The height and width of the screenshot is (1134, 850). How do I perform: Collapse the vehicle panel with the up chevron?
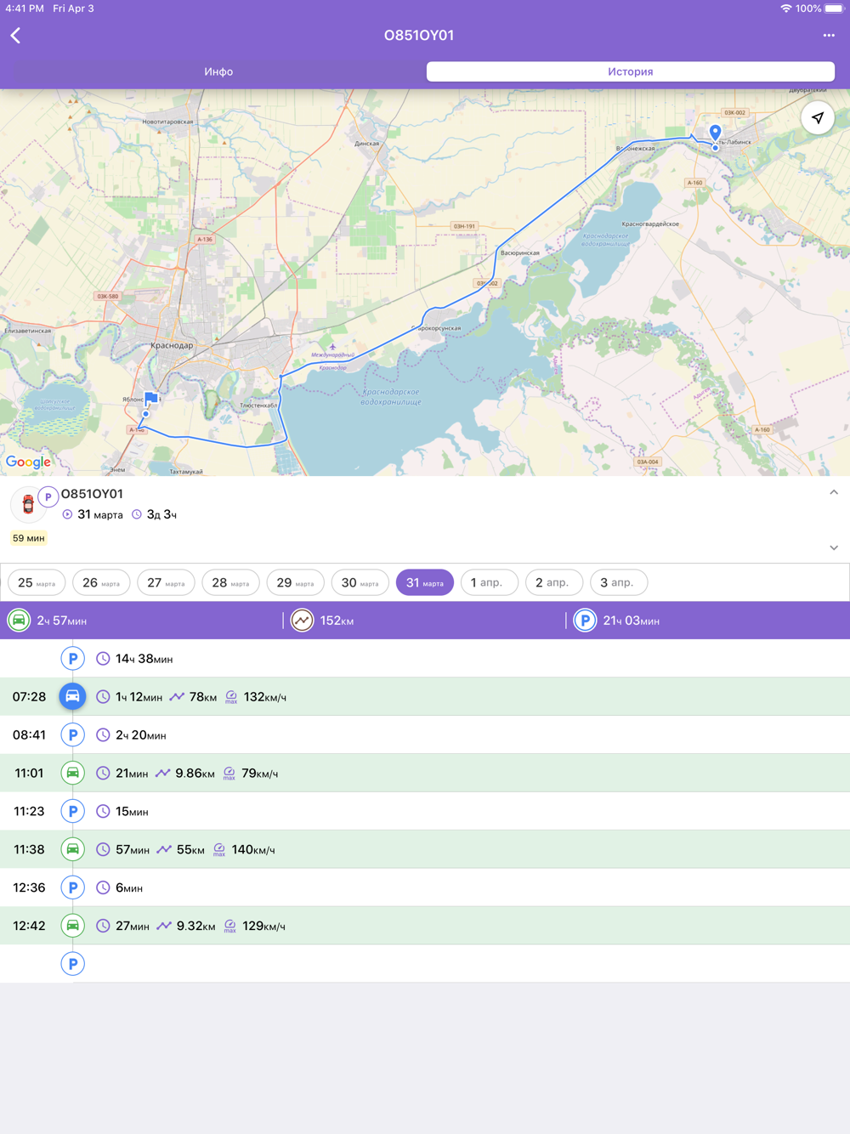click(x=833, y=492)
